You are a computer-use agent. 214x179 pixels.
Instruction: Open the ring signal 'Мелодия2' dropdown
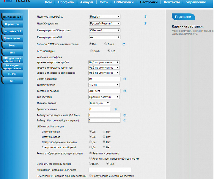(x=99, y=103)
